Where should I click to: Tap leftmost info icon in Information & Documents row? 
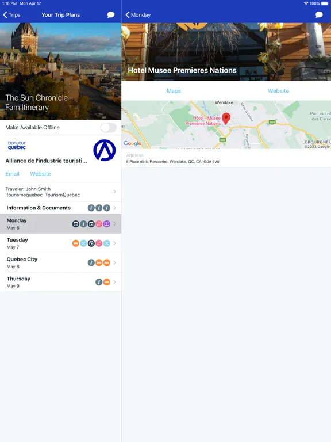91,208
